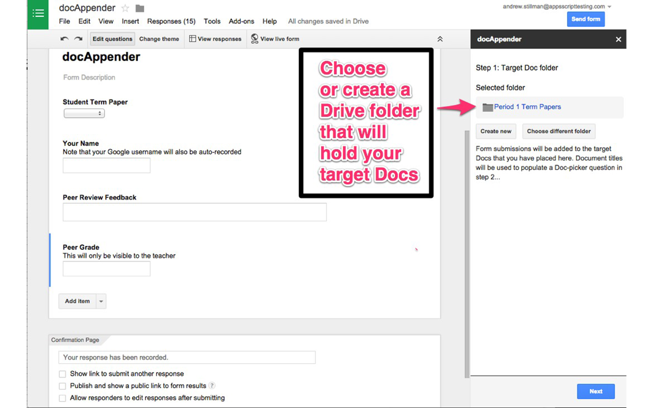Open View live form
Screen dimensions: 653x408
tap(275, 39)
